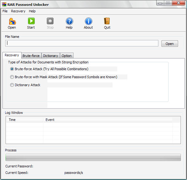Switch to the Brute-force tab
Viewport: 187px width, 180px height.
point(31,56)
